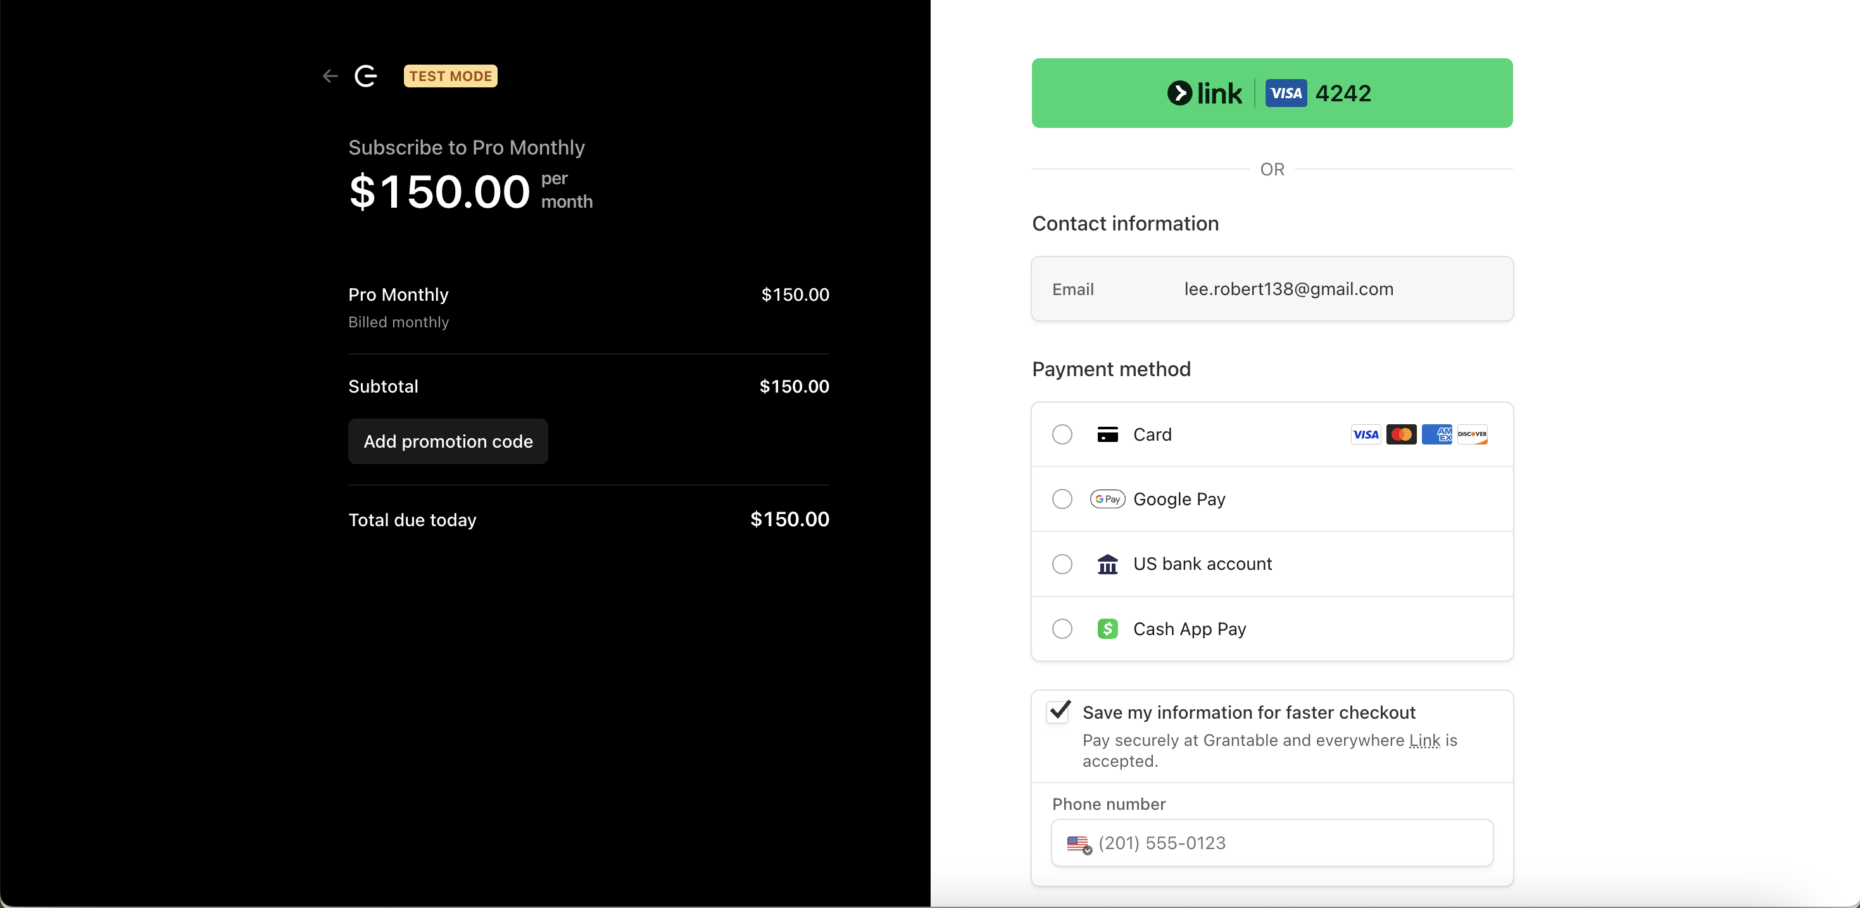Click the Visa card brand icon

click(x=1365, y=434)
